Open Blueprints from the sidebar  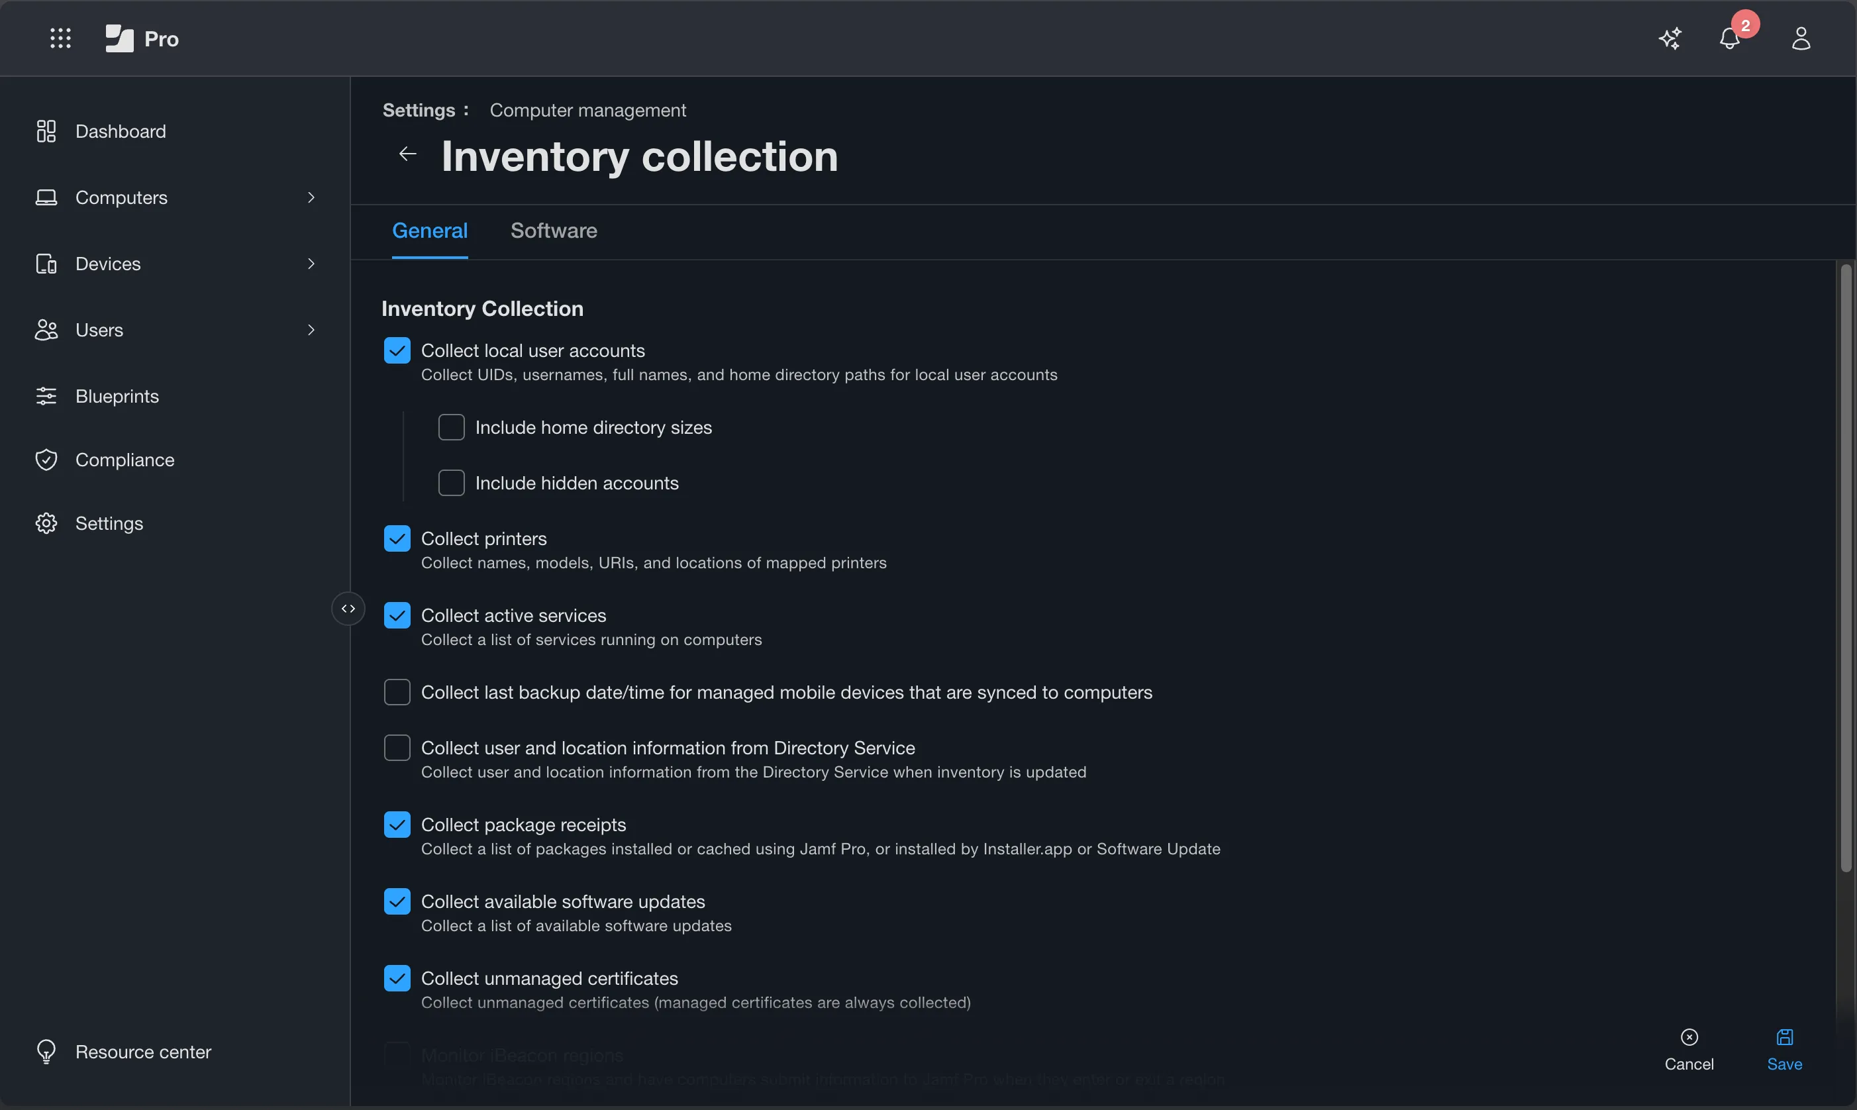[117, 397]
